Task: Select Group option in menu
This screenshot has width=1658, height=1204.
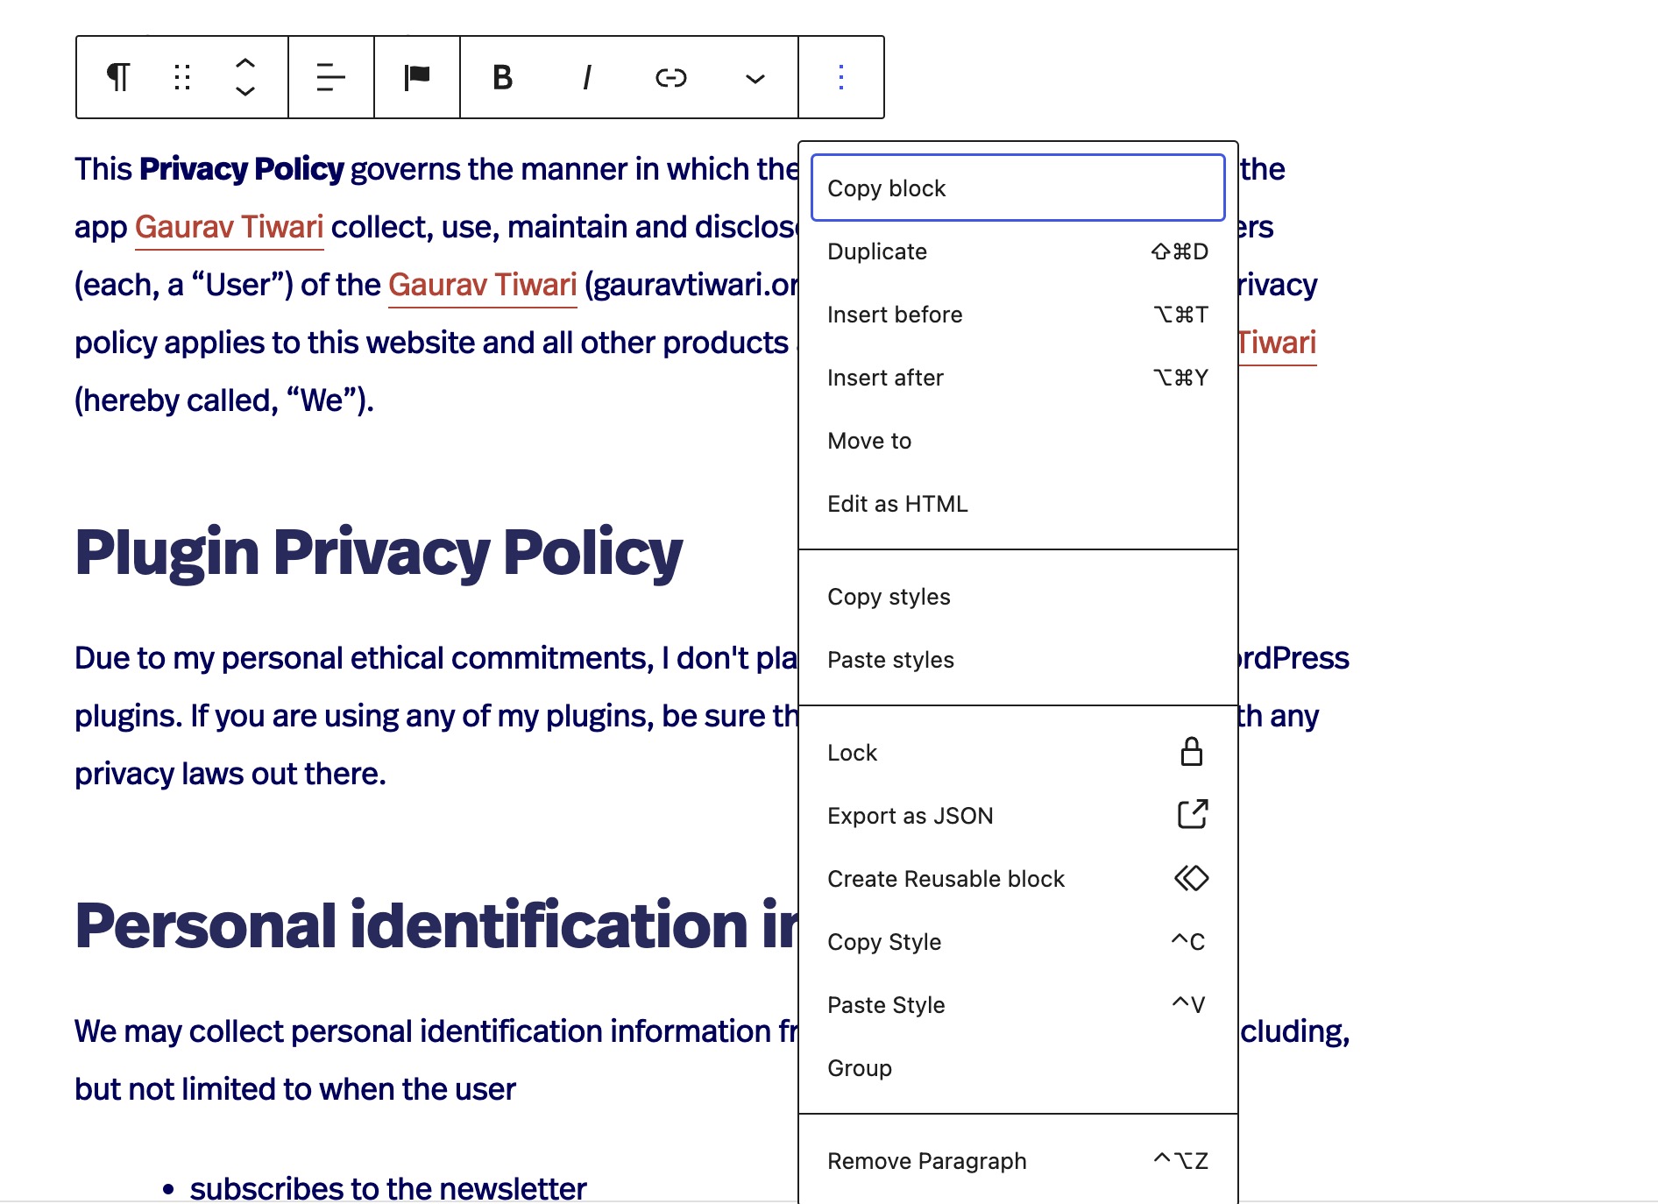Action: 1018,1068
